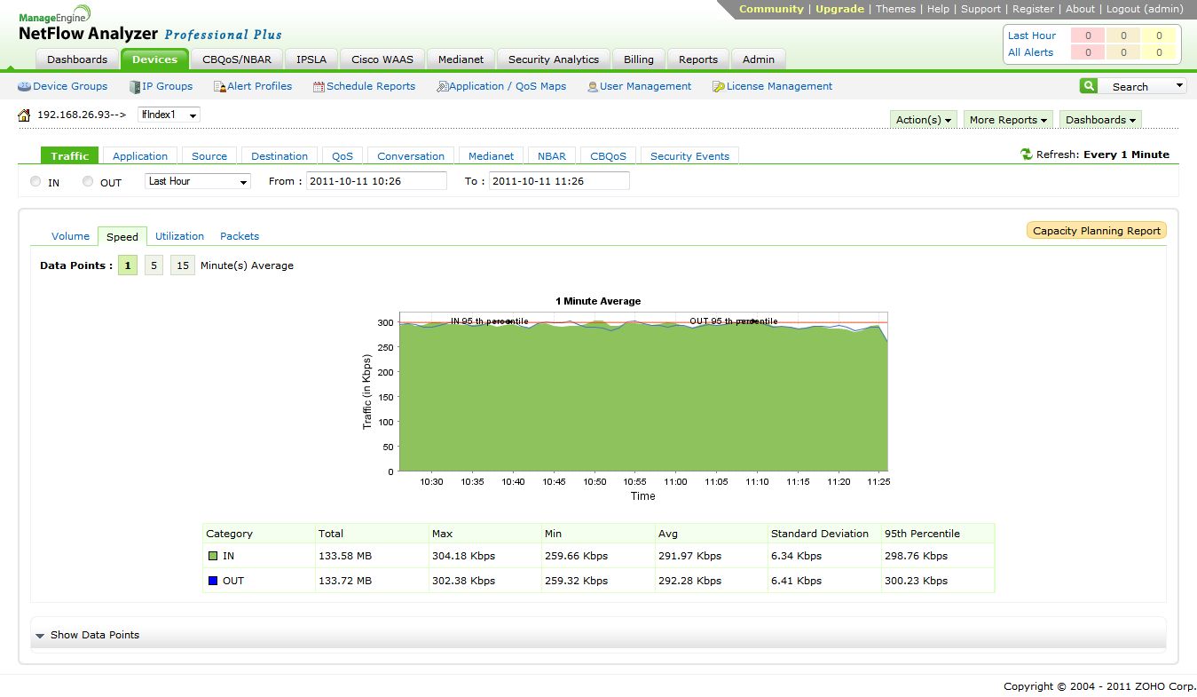This screenshot has height=697, width=1197.
Task: Click the Capacity Planning Report button
Action: tap(1097, 231)
